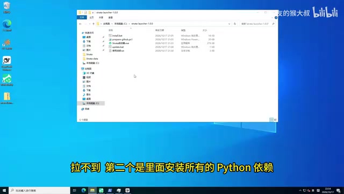Open recent locations dropdown beside forward arrow
The image size is (344, 194).
[x=90, y=24]
